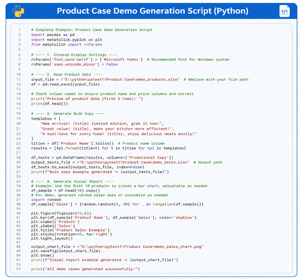Click the plt.title('Product Sales Example') line
The height and width of the screenshot is (279, 303).
pos(70,230)
